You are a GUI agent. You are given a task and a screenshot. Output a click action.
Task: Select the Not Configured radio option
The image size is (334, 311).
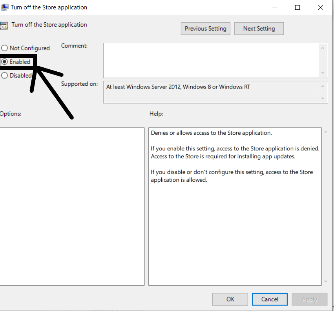click(26, 48)
